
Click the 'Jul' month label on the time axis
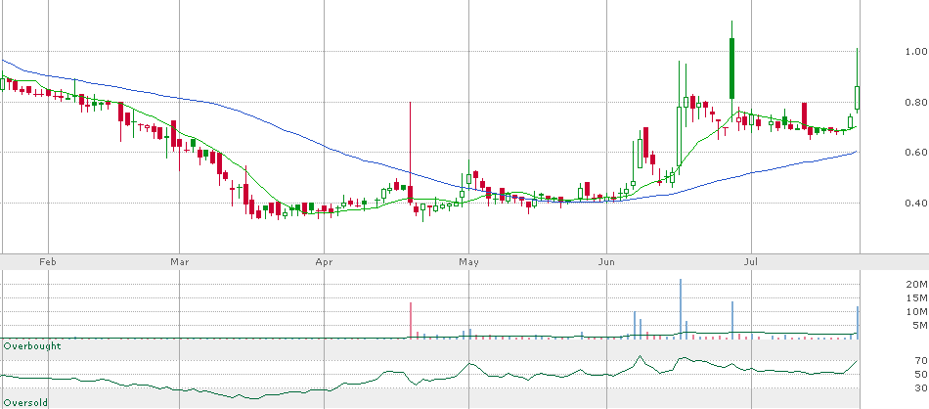[750, 262]
